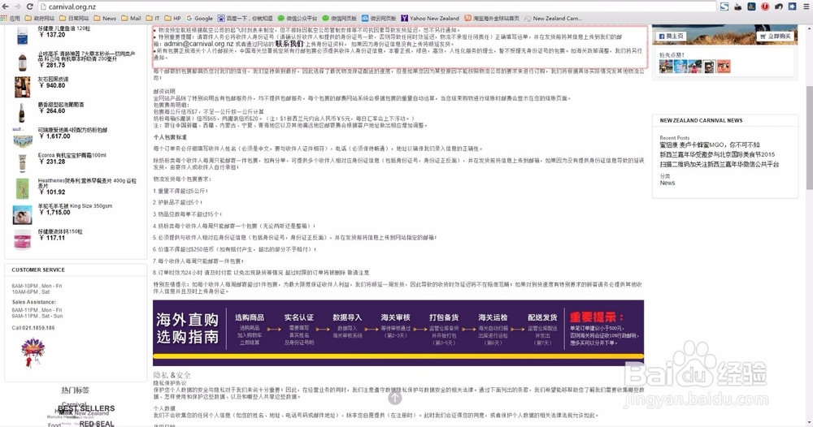Screen dimensions: 813x427
Task: Open the 应用 apps shortcut in bookmarks bar
Action: [x=11, y=18]
